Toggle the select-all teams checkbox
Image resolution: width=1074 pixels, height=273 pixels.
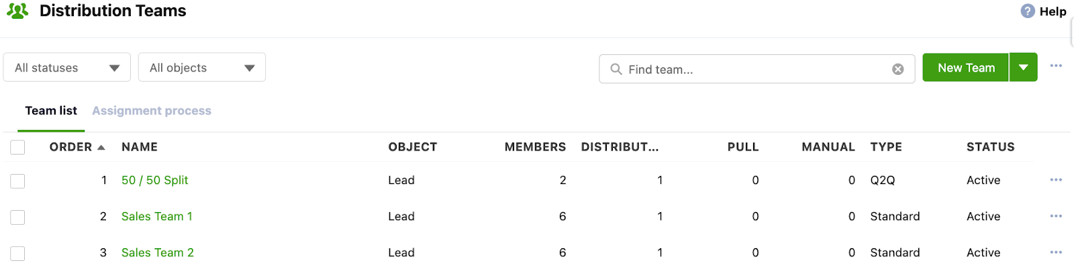pyautogui.click(x=17, y=147)
